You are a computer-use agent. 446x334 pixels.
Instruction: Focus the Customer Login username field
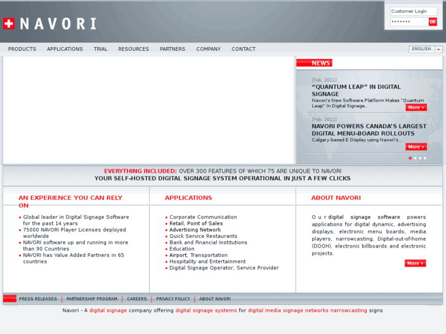click(413, 12)
